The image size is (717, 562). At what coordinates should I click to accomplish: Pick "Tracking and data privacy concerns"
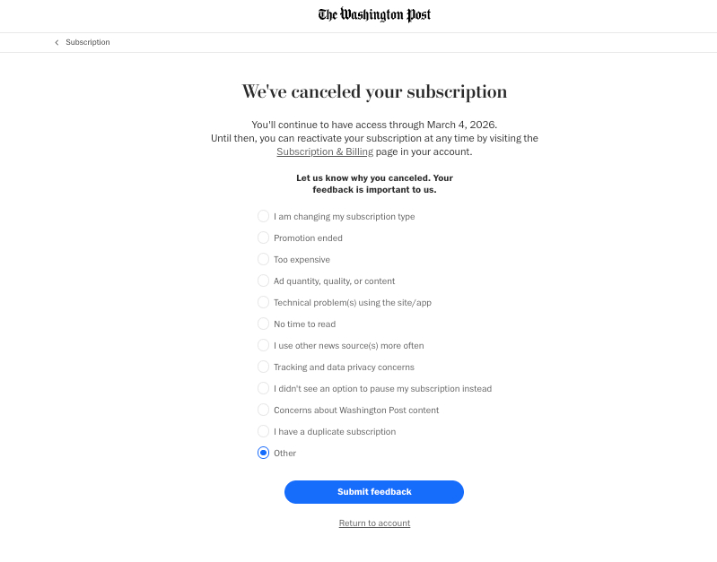tap(263, 367)
